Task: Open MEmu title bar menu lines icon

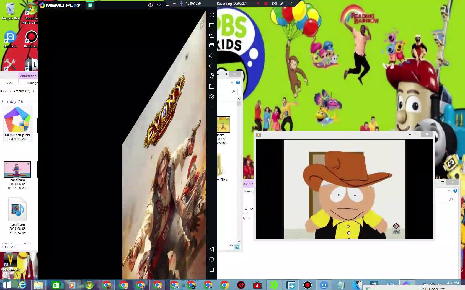Action: tap(167, 5)
